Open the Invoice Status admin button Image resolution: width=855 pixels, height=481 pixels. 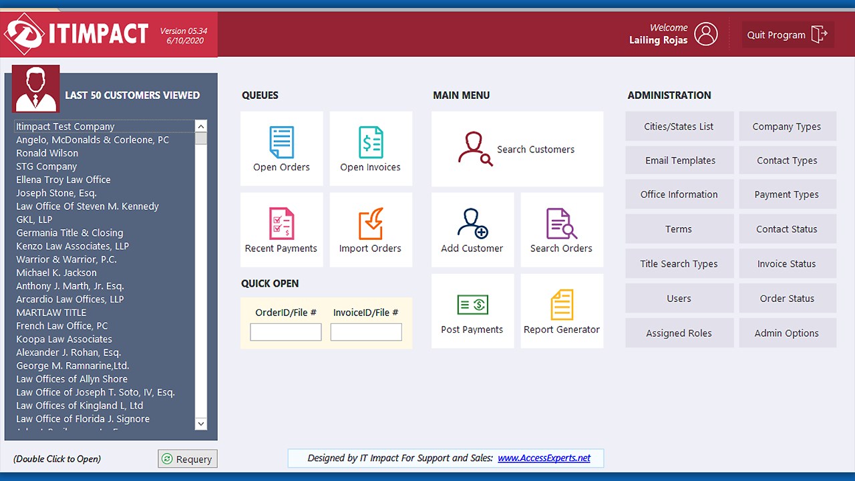(787, 264)
